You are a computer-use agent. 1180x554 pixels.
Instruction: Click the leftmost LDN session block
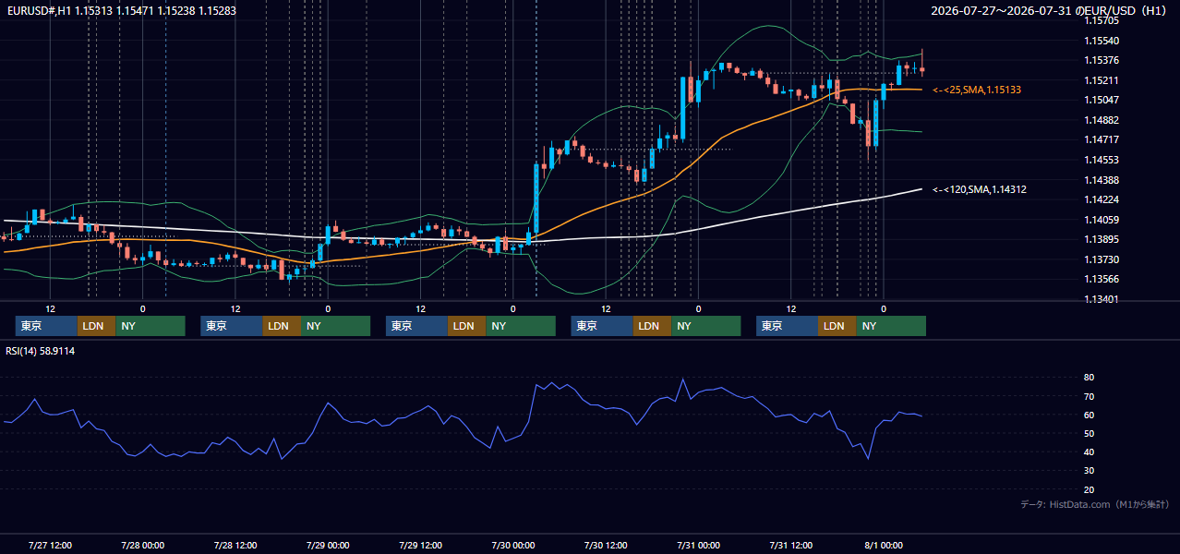tap(96, 326)
